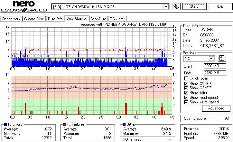The height and width of the screenshot is (142, 233).
Task: Click the blue Jitter legend square
Action: (124, 125)
